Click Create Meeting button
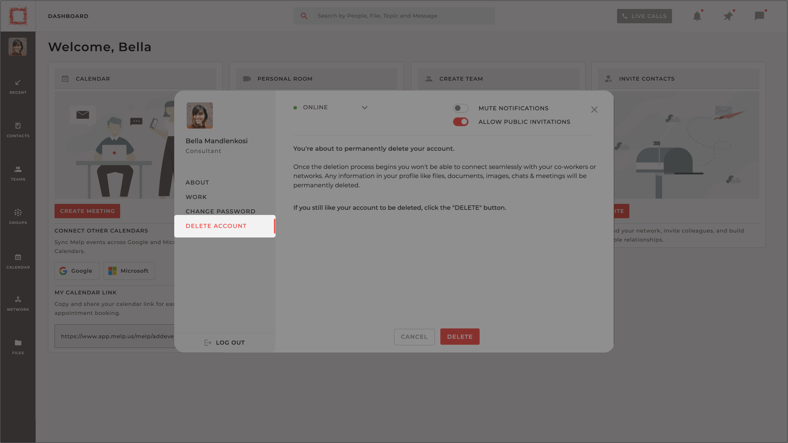 (87, 211)
